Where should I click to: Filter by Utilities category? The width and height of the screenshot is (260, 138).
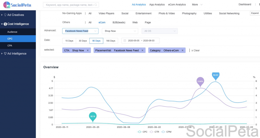point(208,13)
